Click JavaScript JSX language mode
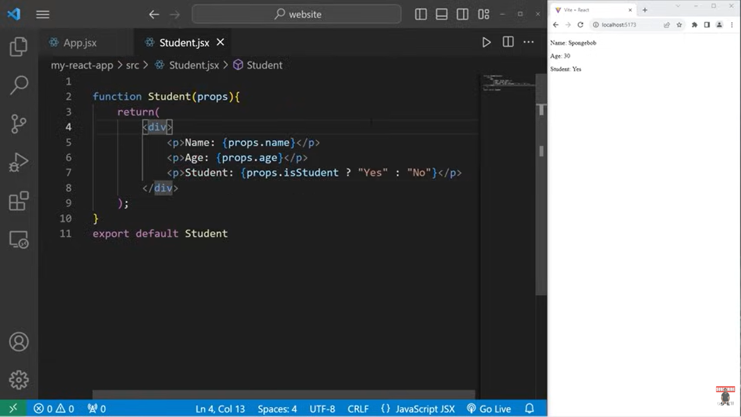The image size is (741, 417). point(425,409)
